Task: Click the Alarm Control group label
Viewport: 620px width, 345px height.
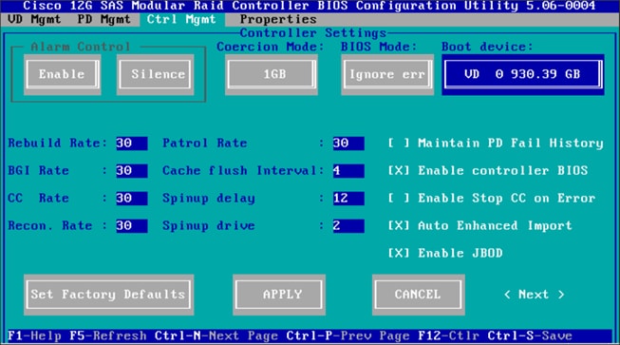Action: coord(81,47)
